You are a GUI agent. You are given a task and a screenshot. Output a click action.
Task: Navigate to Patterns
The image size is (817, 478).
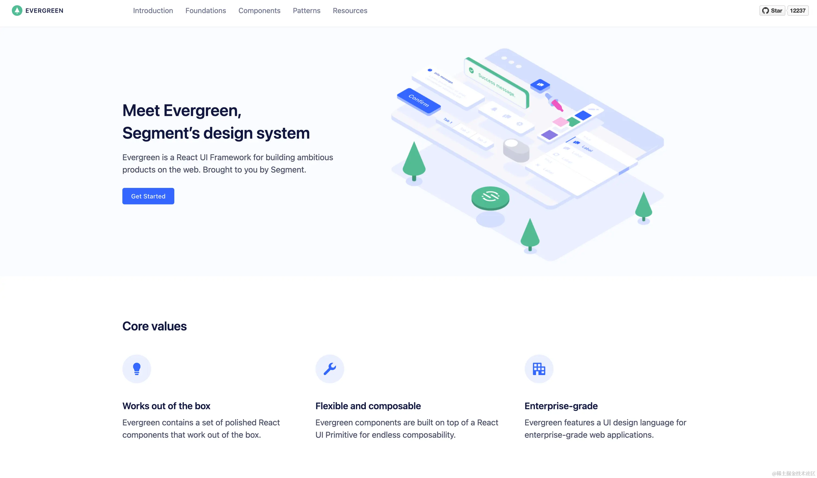point(306,11)
